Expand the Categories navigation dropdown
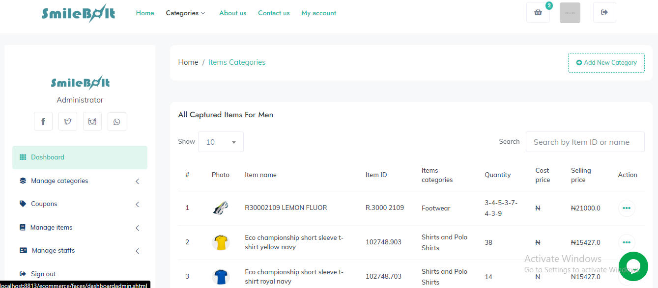Screen dimensions: 658x288 185,13
